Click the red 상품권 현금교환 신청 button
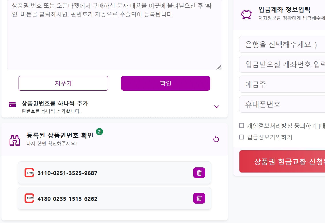Image resolution: width=325 pixels, height=223 pixels. [x=282, y=161]
